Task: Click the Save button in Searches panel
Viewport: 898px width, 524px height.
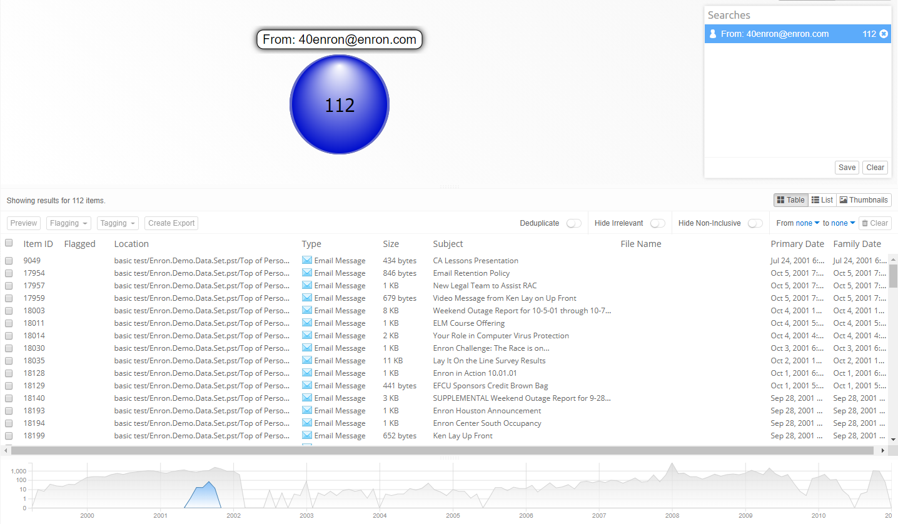Action: (x=847, y=168)
